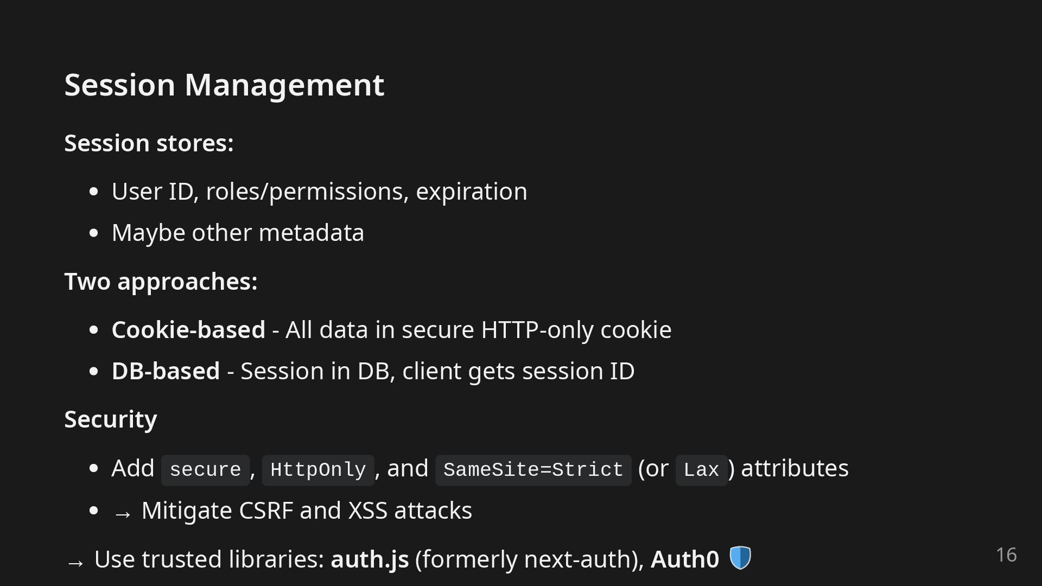This screenshot has width=1042, height=586.
Task: Click "Session in DB, client gets session ID"
Action: [x=437, y=371]
